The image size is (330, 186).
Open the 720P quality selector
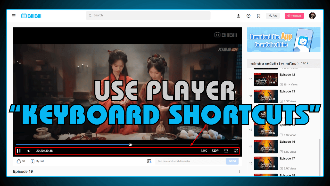(215, 151)
